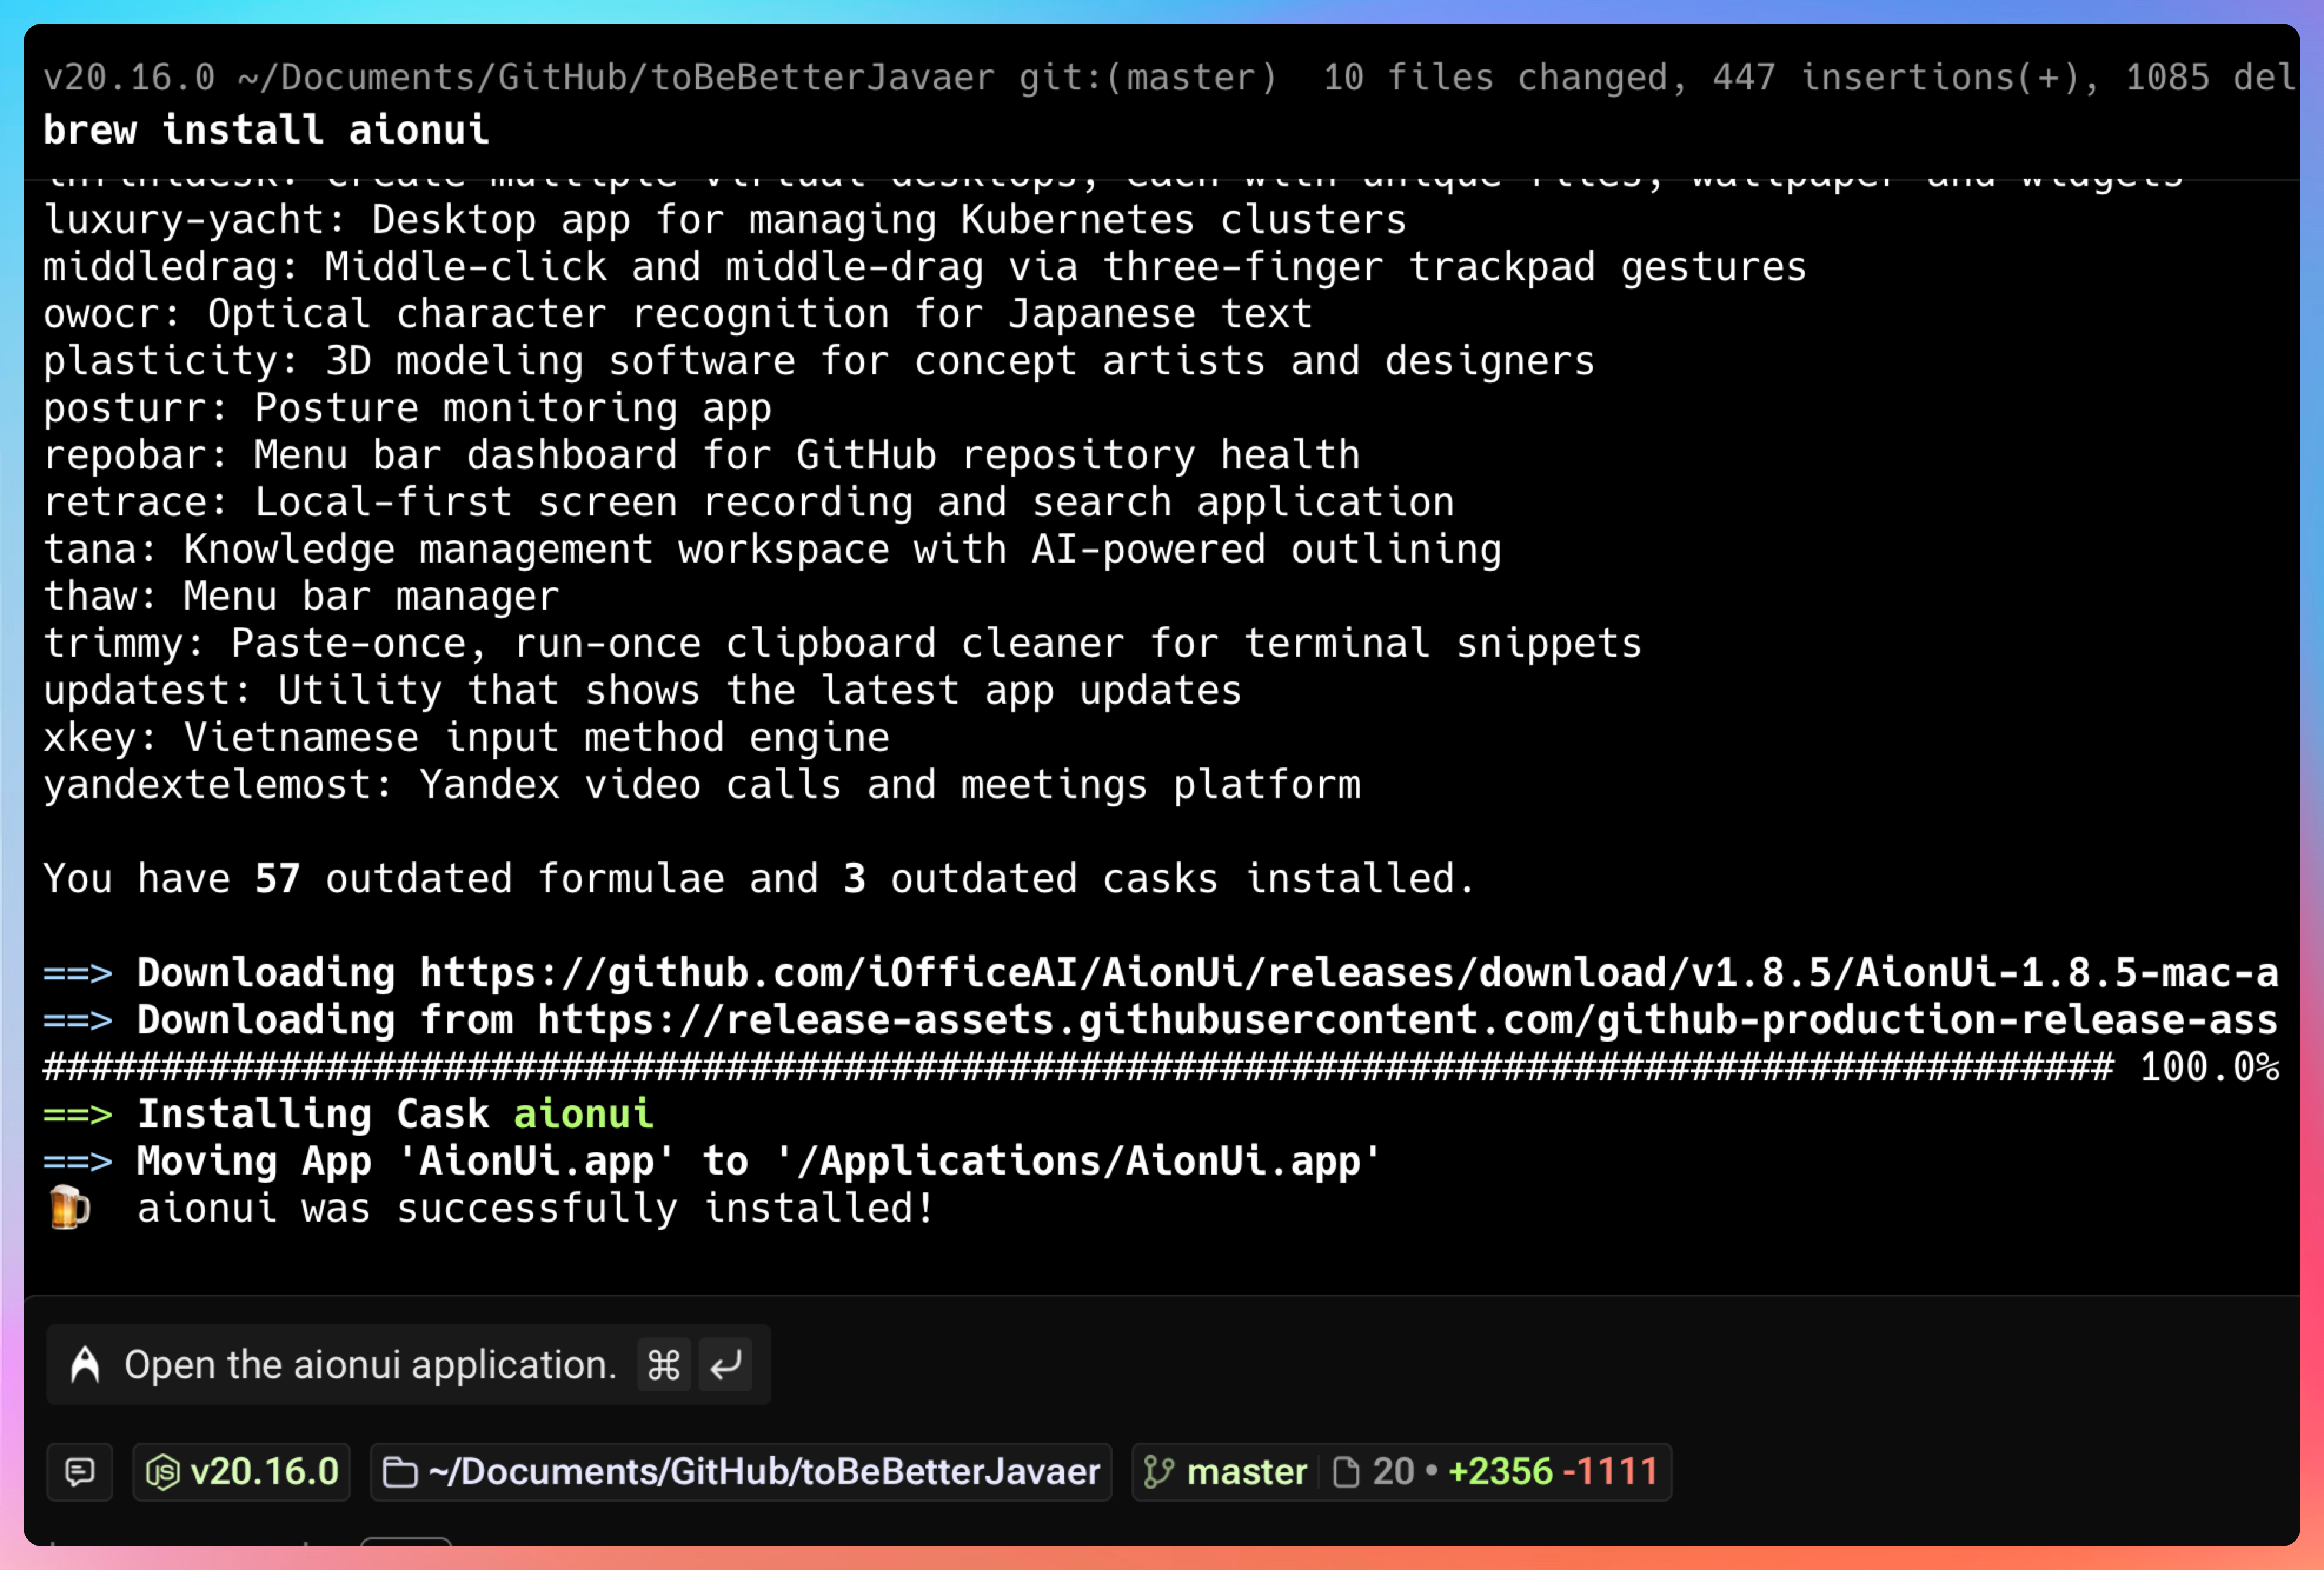View the +2356 -1111 diff stats
2324x1570 pixels.
coord(1552,1472)
